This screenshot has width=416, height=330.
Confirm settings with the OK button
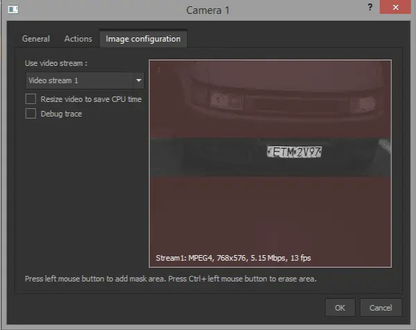click(340, 307)
